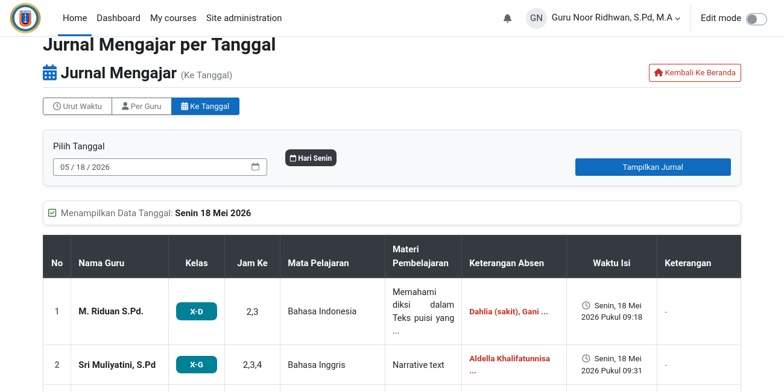This screenshot has height=392, width=784.
Task: Click 'Memahami diksi dalam Teks puisi' cell
Action: coord(423,311)
